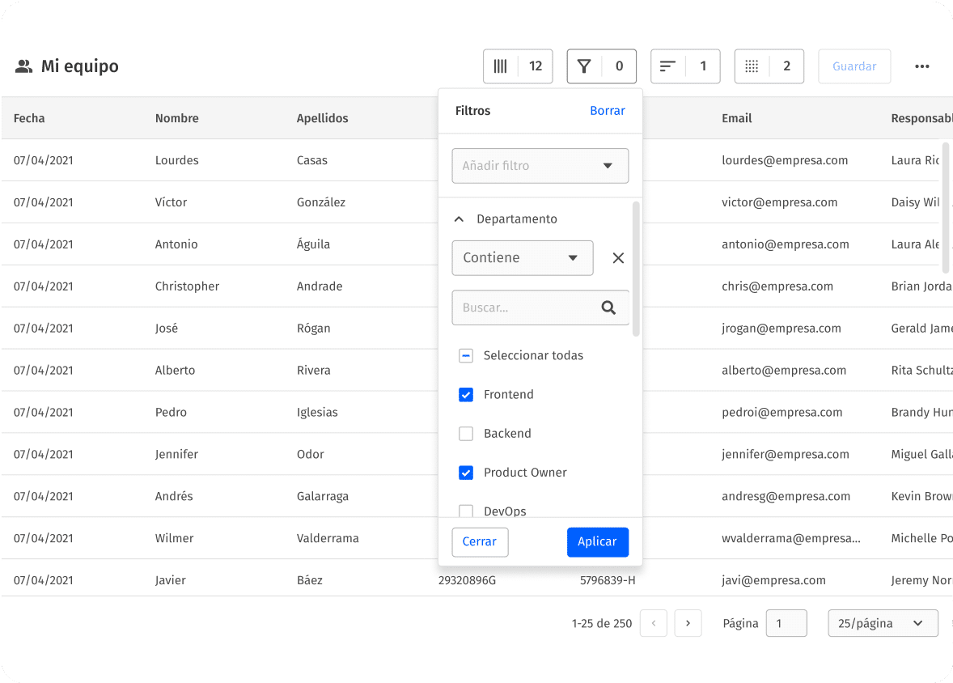Go to previous page with left arrow

point(653,623)
